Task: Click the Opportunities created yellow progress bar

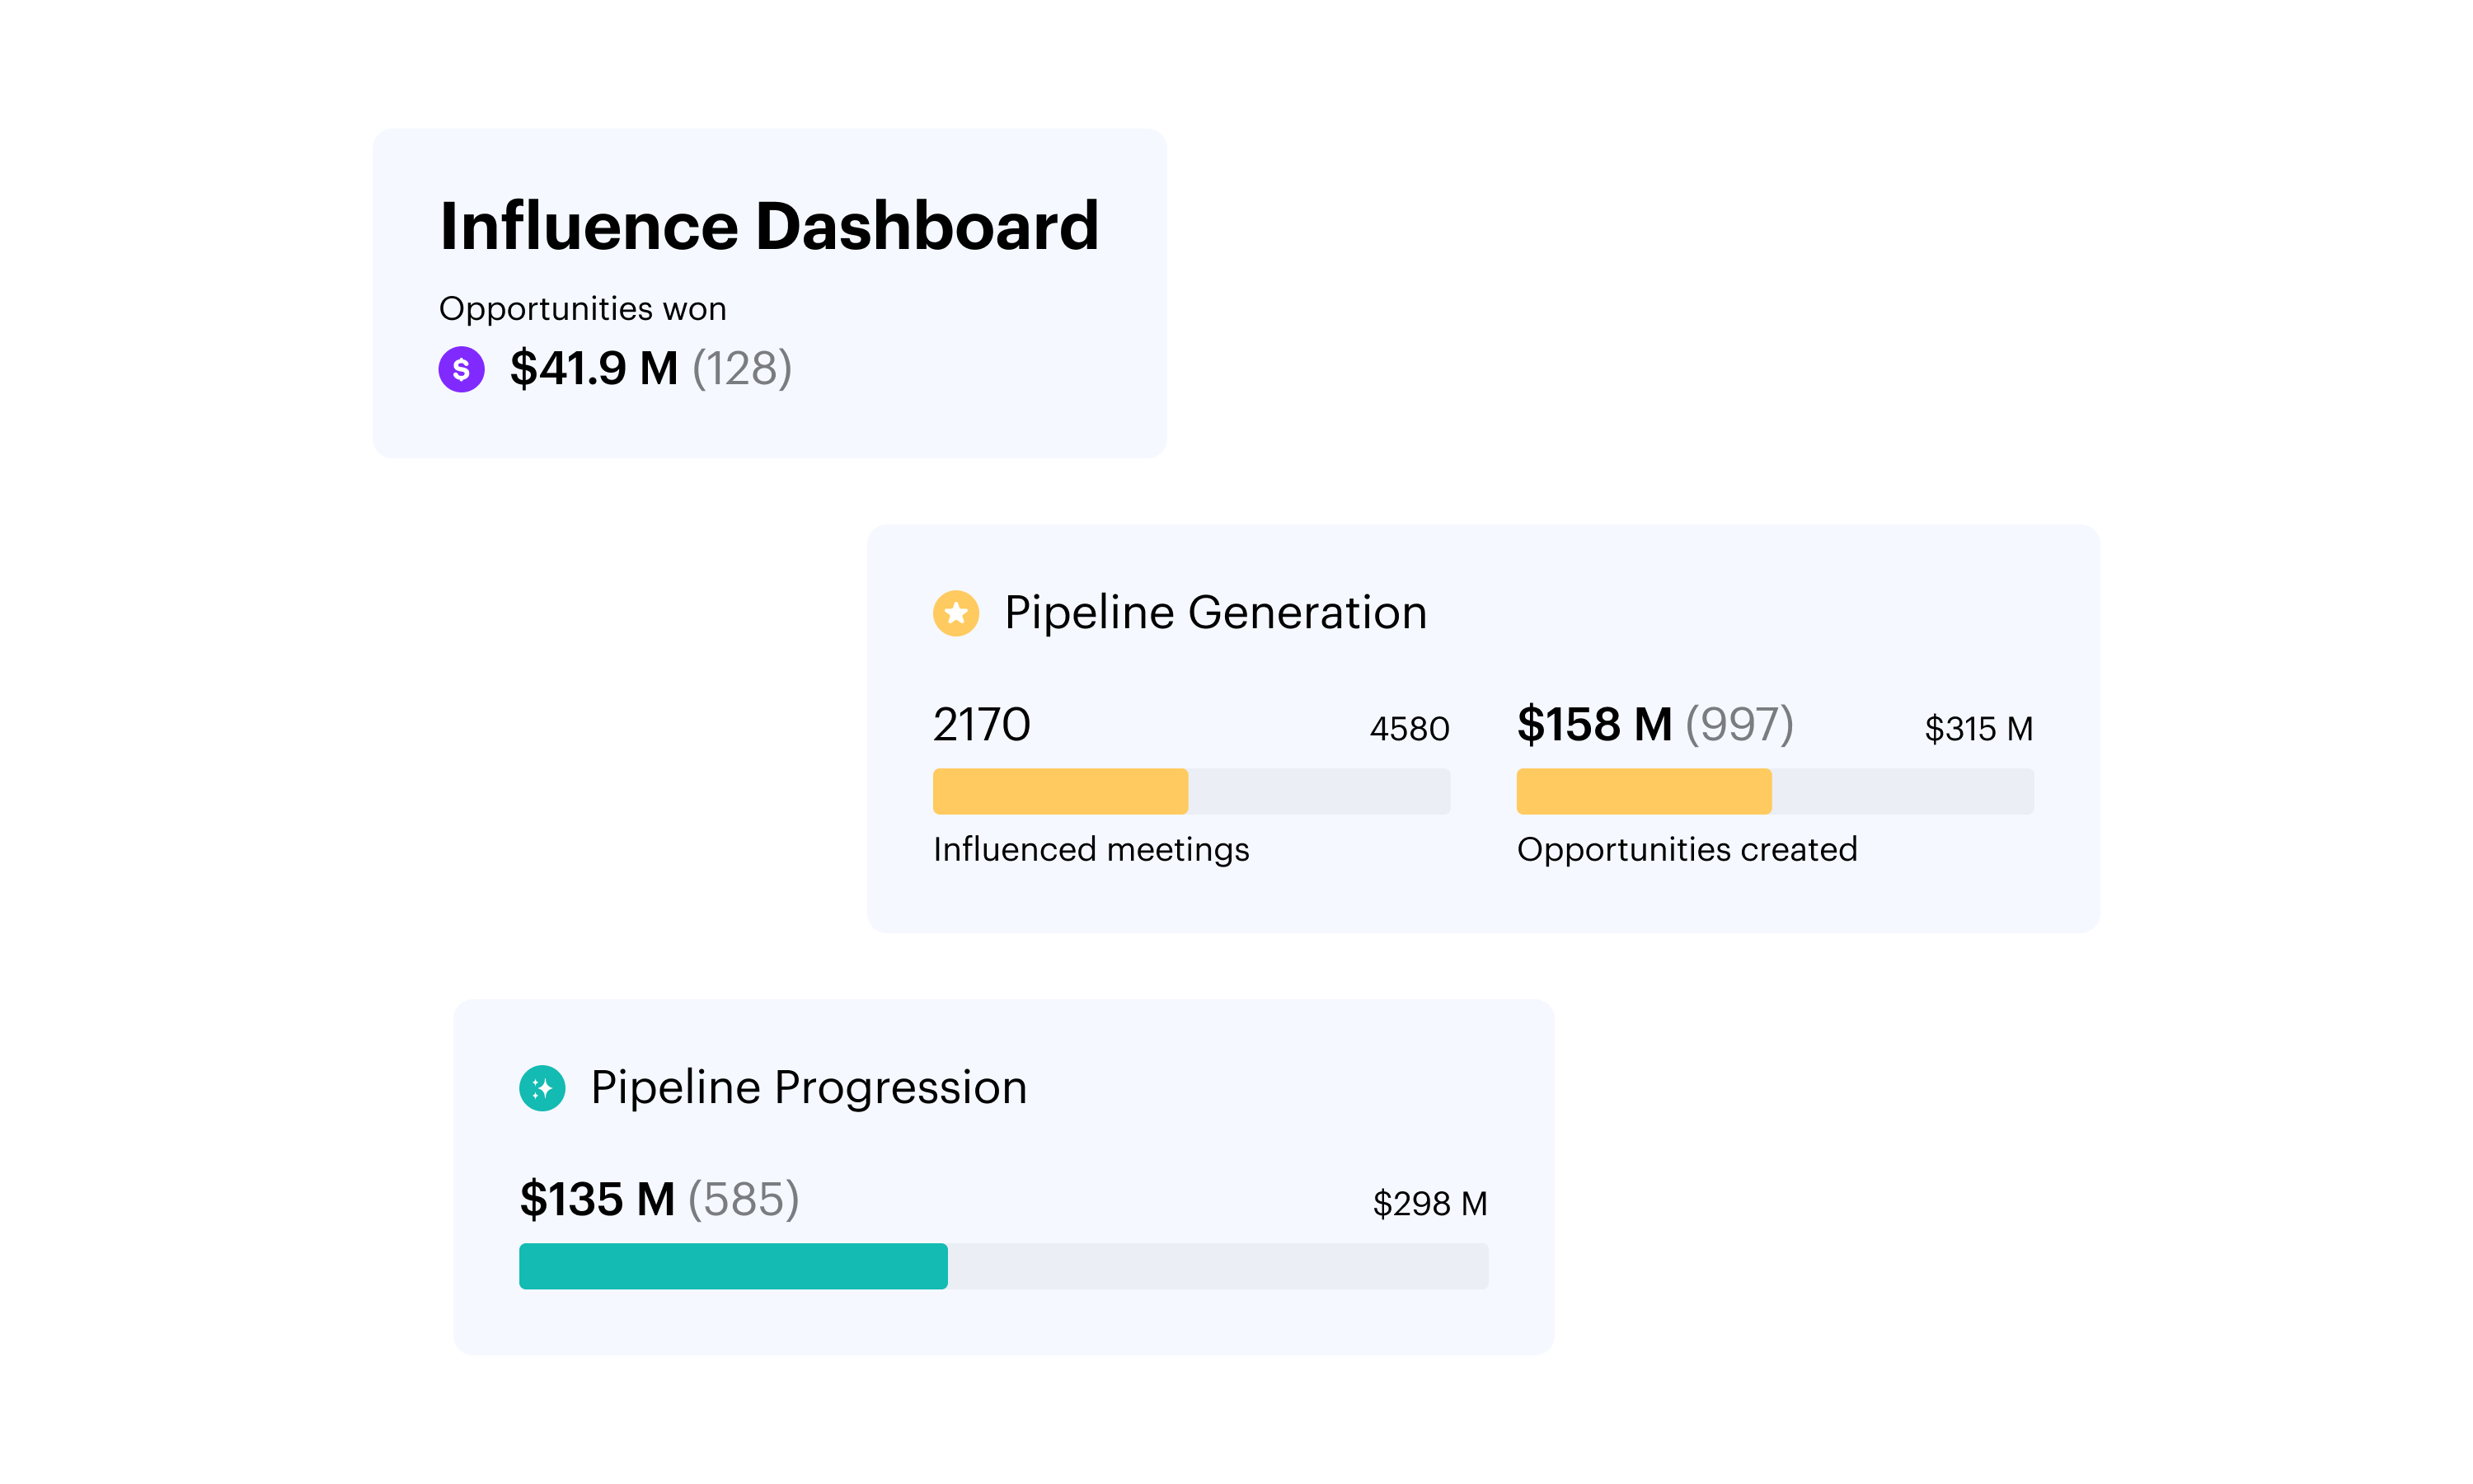Action: pyautogui.click(x=1644, y=791)
